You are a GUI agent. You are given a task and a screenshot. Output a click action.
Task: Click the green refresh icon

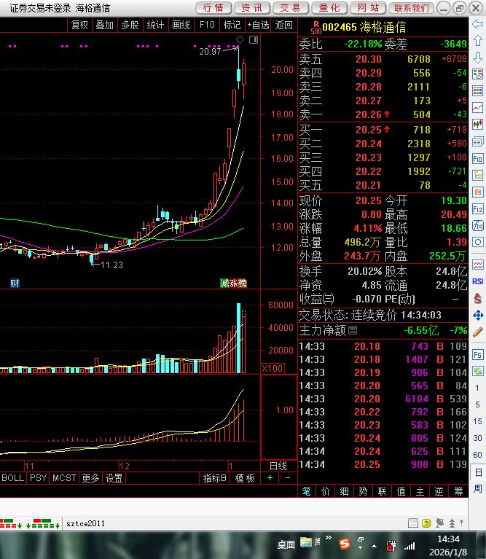click(x=477, y=371)
